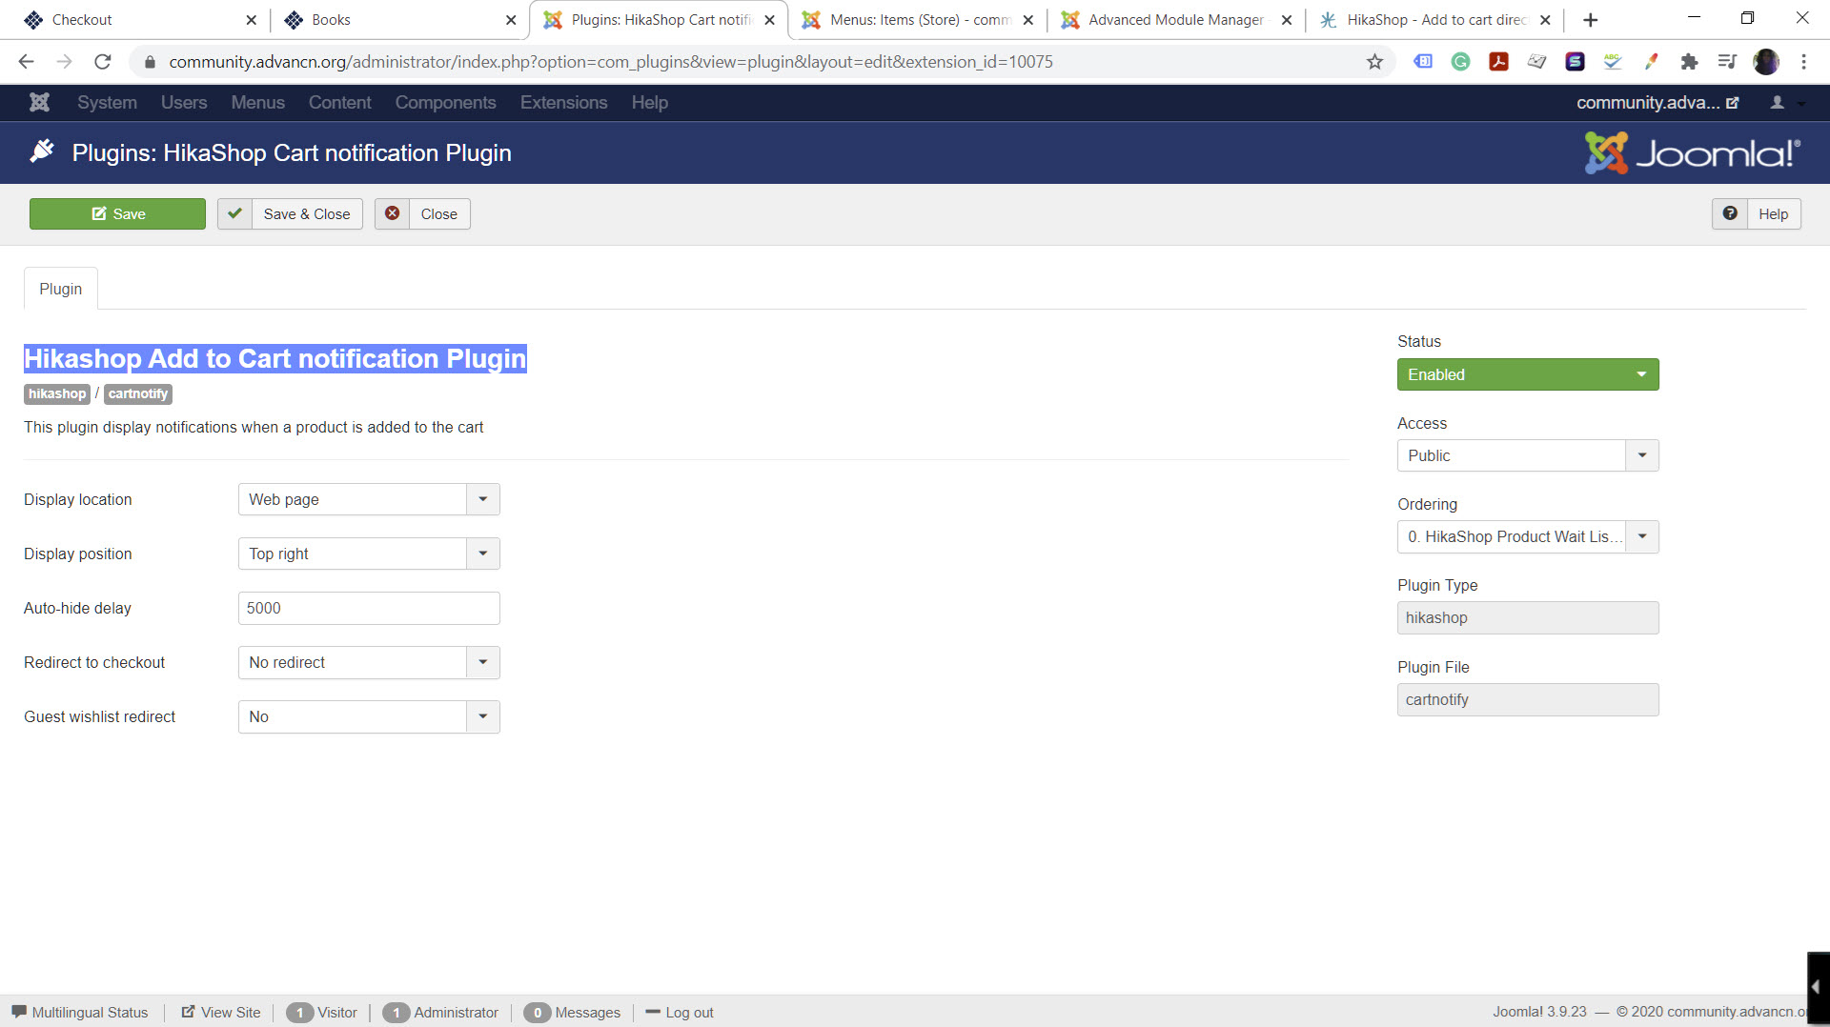The height and width of the screenshot is (1027, 1830).
Task: Click the purple S extension icon
Action: click(1575, 62)
